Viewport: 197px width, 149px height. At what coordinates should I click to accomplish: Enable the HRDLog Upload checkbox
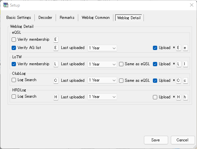click(155, 97)
